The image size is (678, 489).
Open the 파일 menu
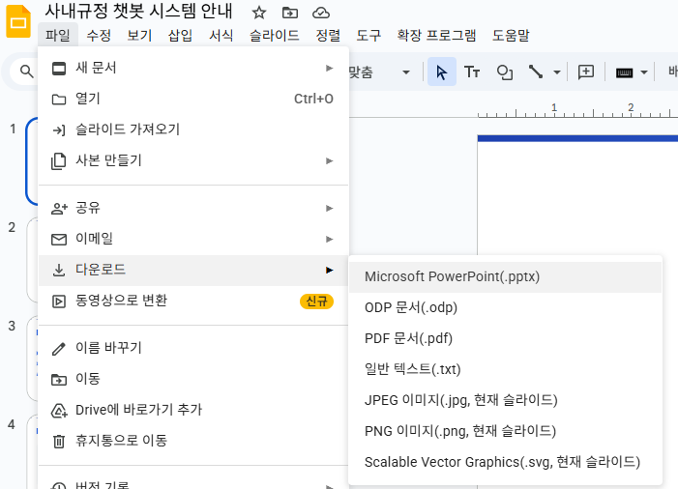58,35
